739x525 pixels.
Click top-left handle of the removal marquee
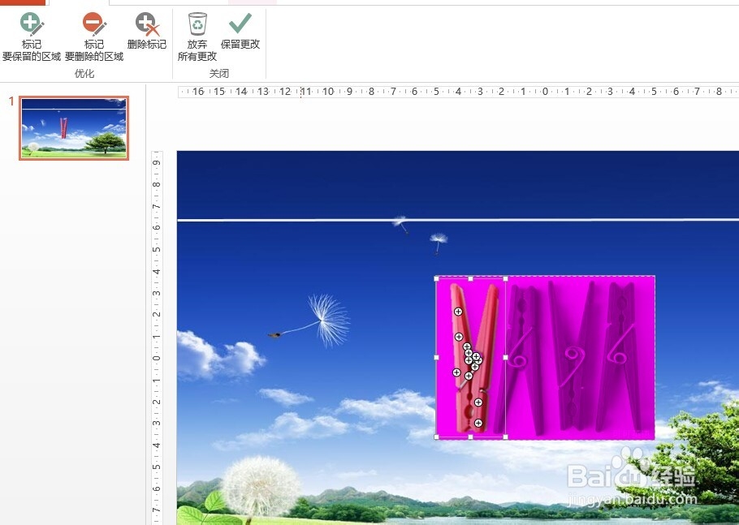[436, 279]
